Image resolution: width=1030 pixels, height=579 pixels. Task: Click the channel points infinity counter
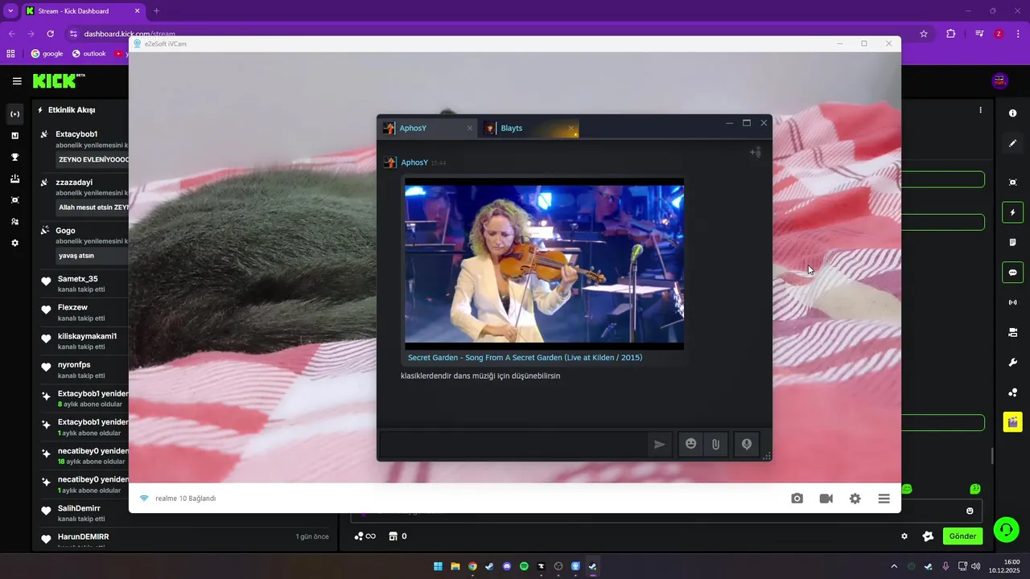tap(365, 536)
